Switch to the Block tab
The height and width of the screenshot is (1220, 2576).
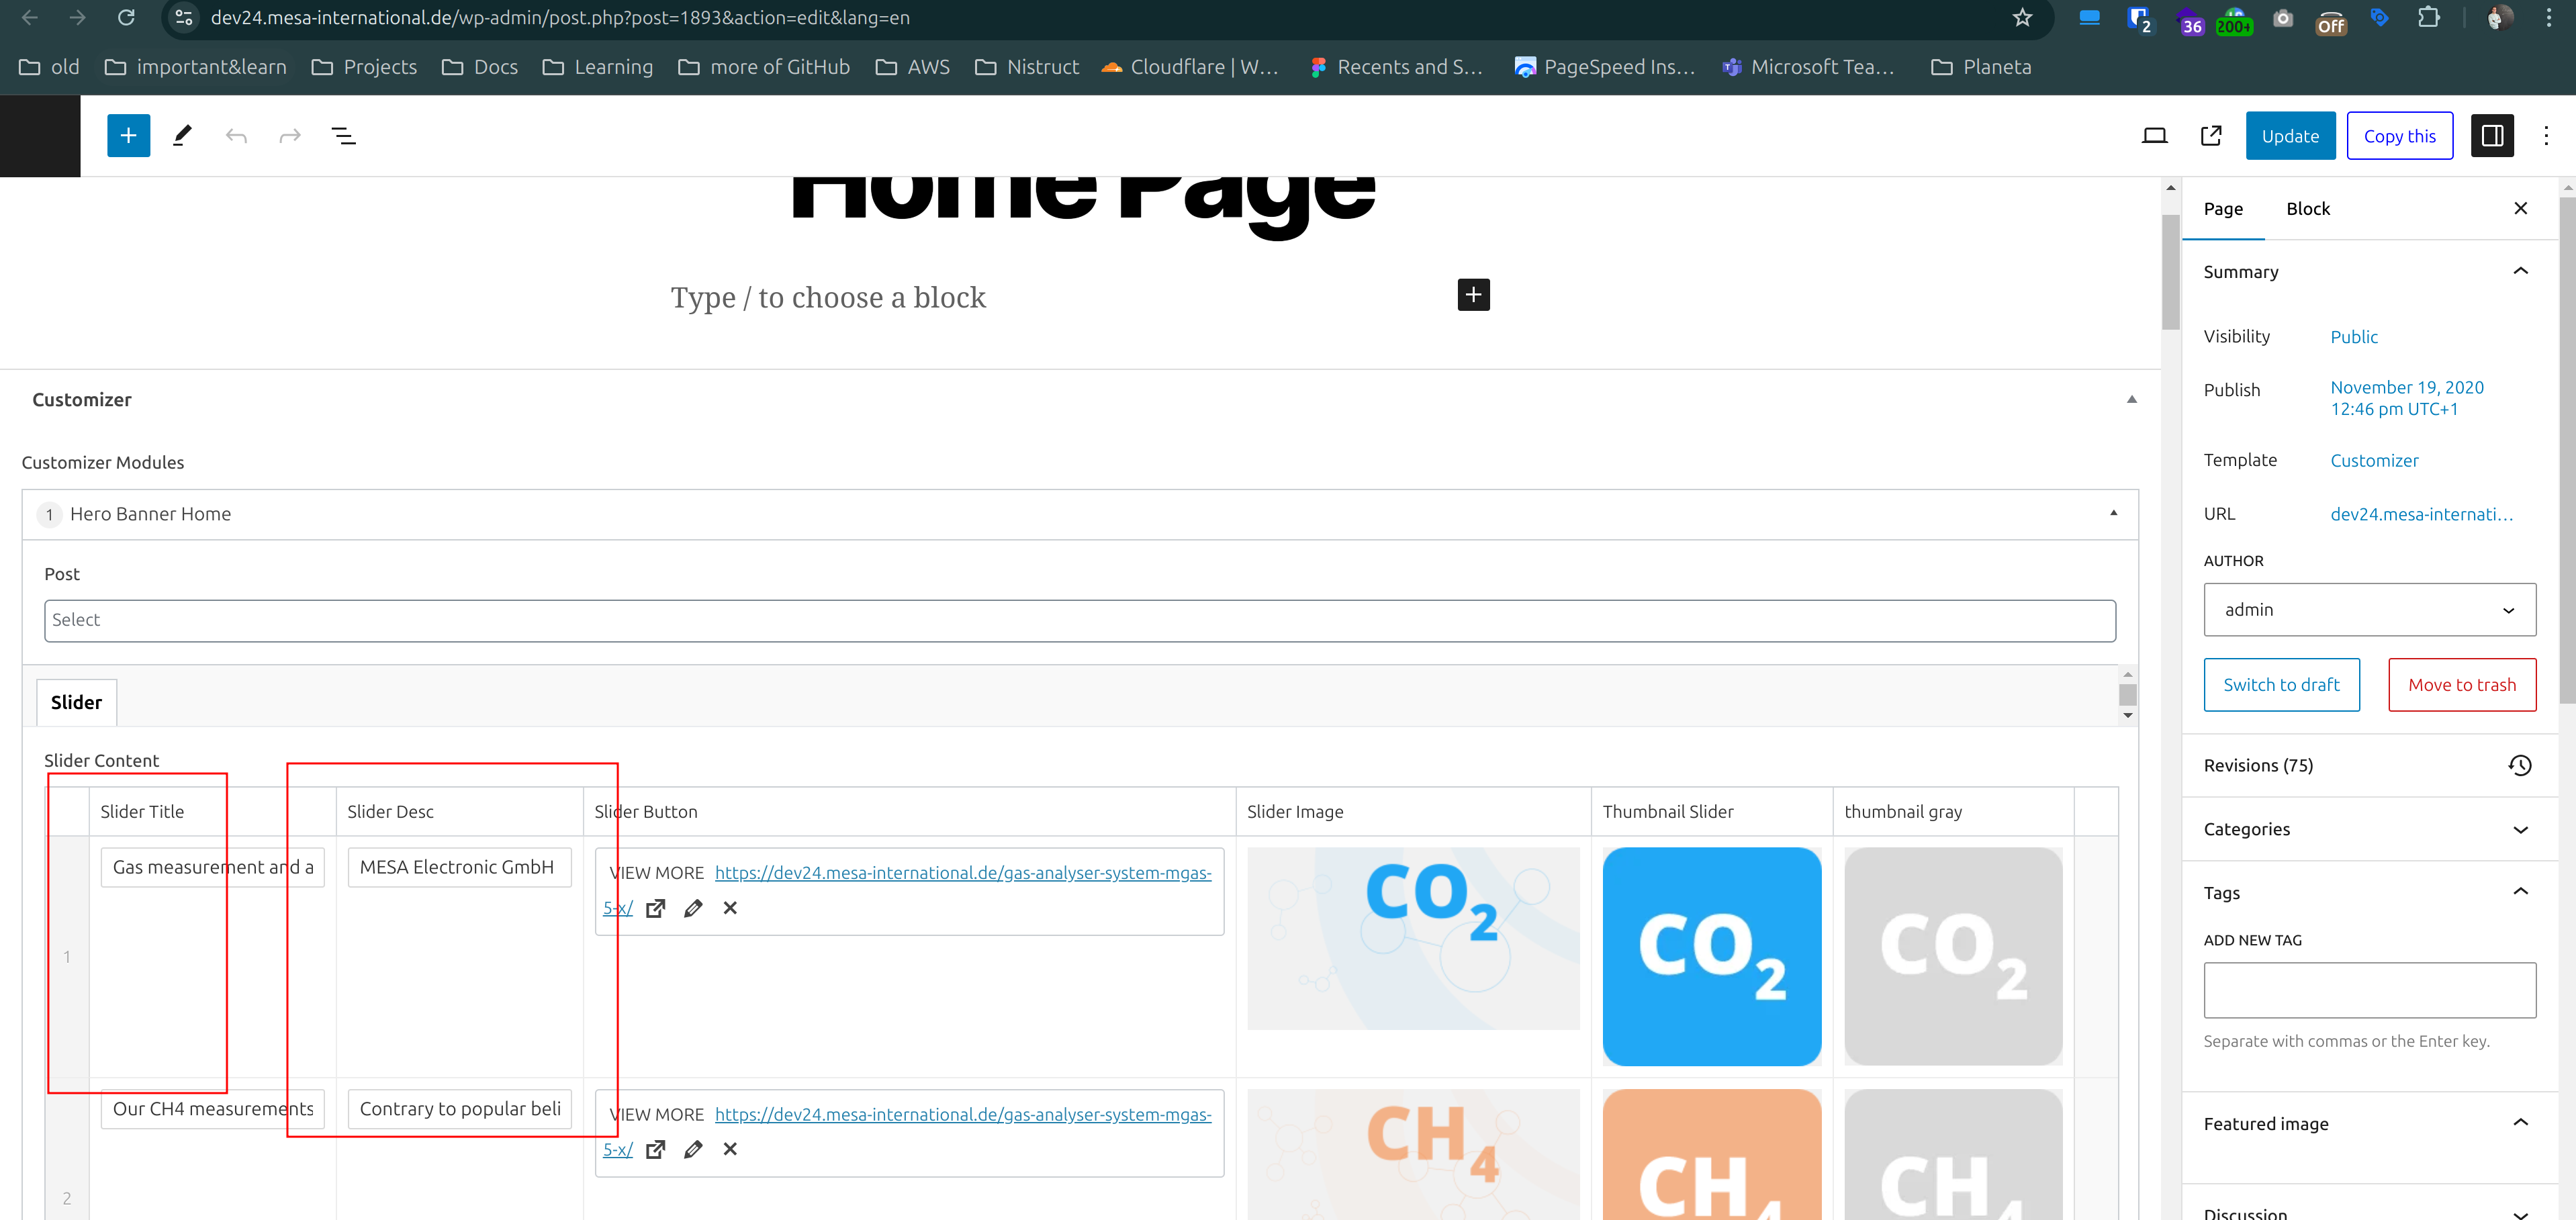(2308, 209)
